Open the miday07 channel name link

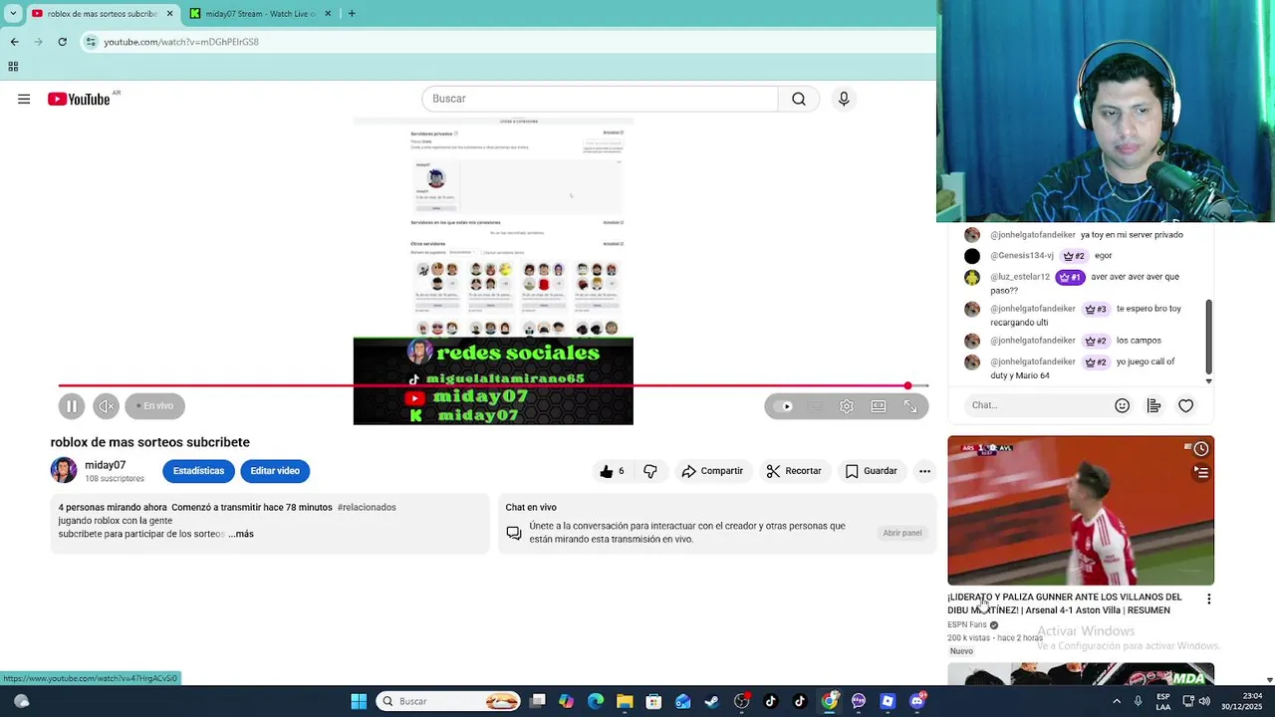(105, 465)
